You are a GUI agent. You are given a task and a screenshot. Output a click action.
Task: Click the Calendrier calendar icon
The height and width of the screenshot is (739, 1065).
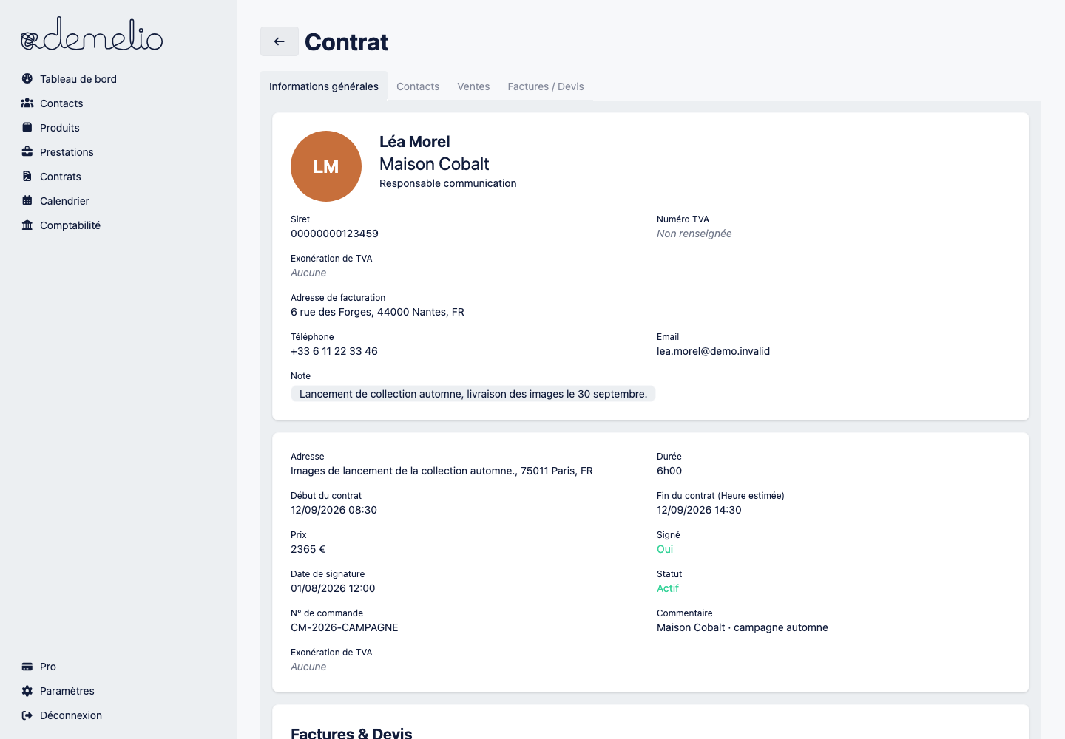pyautogui.click(x=27, y=200)
